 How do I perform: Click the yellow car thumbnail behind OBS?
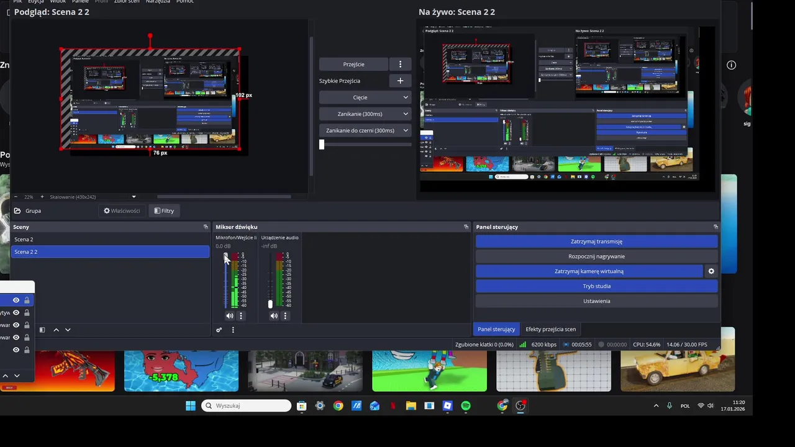(x=677, y=371)
